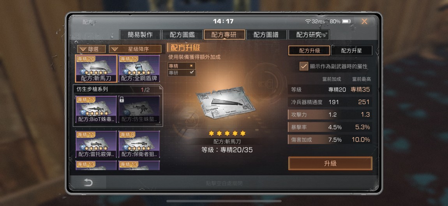
Task: Click the 升級 upgrade button
Action: [x=330, y=164]
